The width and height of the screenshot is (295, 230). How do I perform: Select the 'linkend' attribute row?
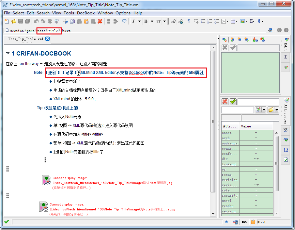(x=247, y=164)
